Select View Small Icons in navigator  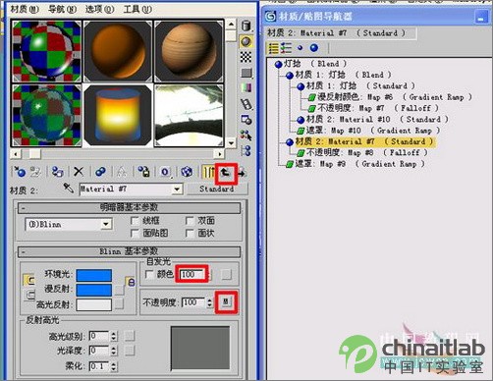point(300,48)
